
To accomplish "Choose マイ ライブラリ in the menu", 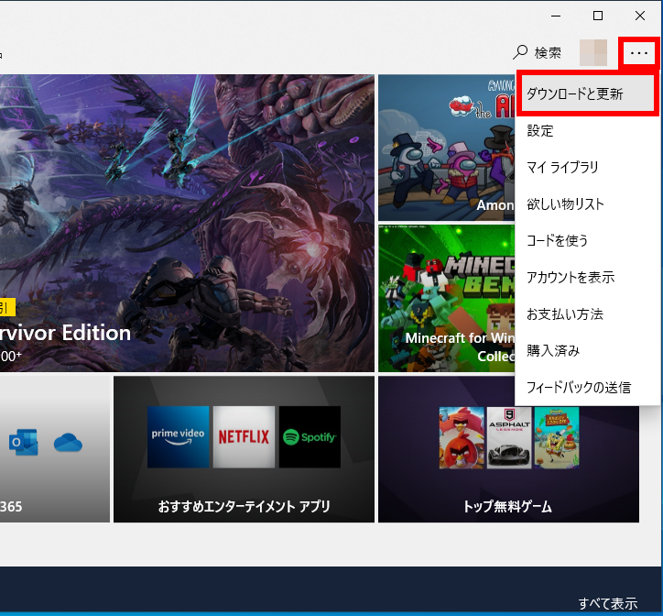I will (588, 167).
